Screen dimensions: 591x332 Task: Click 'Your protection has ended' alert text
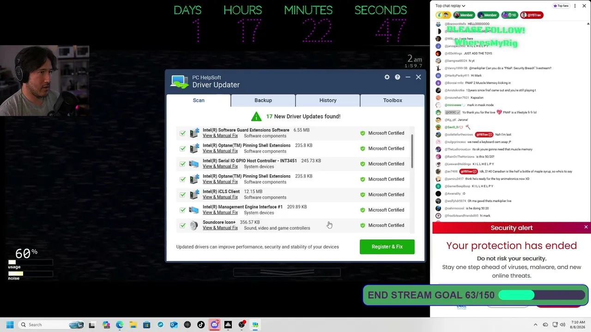(512, 246)
